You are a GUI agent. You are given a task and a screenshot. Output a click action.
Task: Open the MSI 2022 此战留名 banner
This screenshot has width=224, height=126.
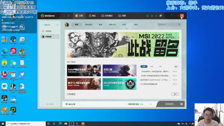(x=123, y=45)
